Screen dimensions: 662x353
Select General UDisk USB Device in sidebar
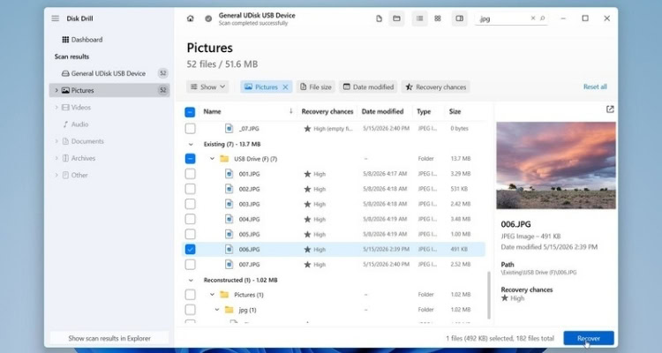(x=109, y=73)
